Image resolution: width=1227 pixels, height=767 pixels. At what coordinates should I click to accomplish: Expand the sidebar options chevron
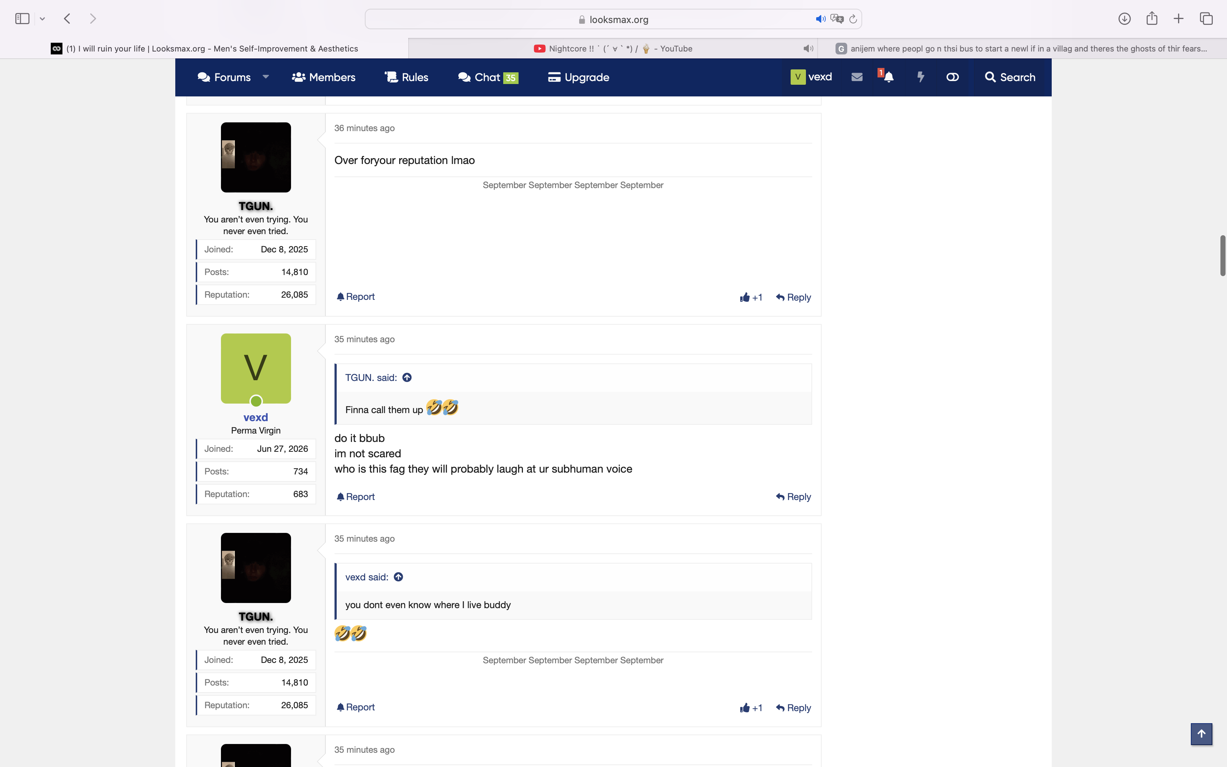coord(43,19)
